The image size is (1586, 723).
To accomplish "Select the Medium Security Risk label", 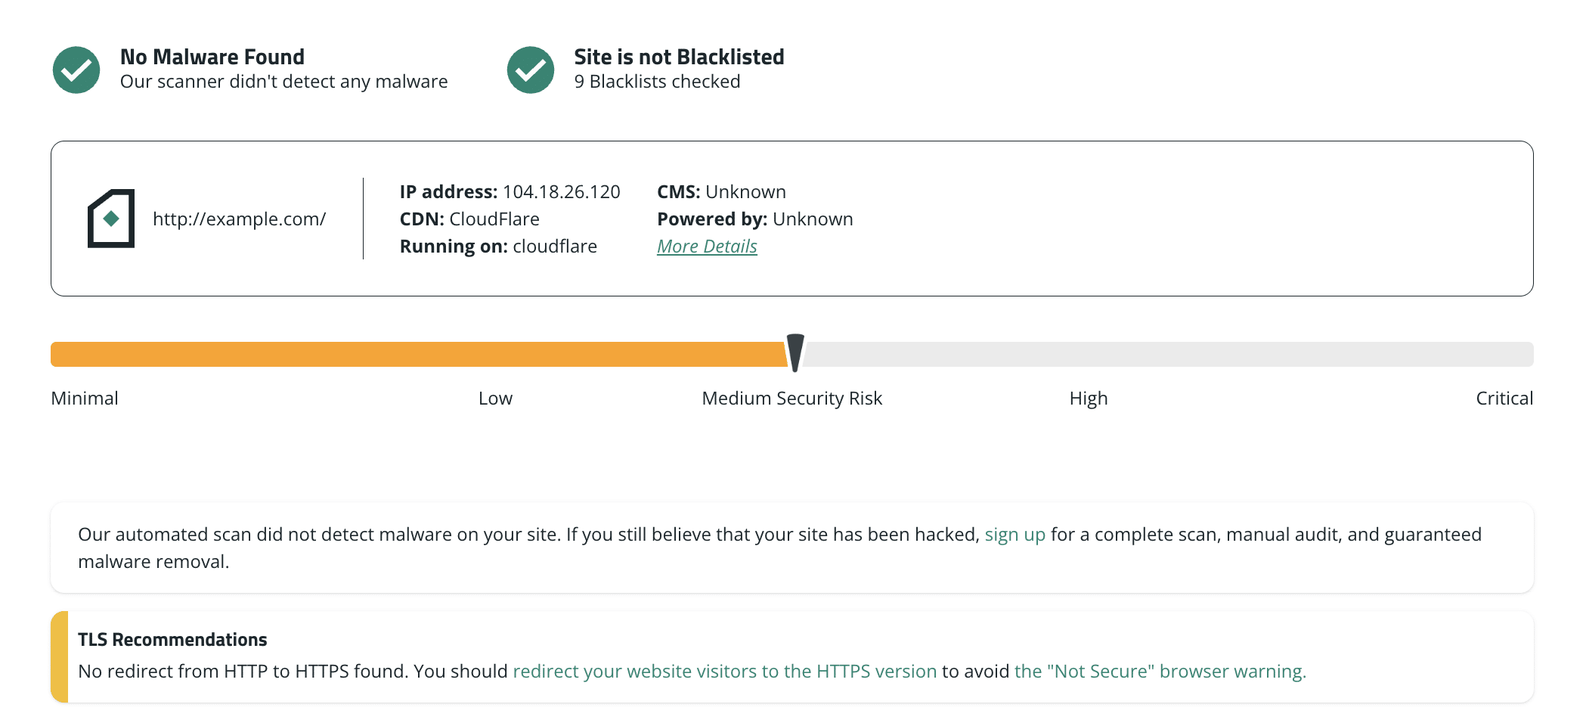I will tap(791, 398).
